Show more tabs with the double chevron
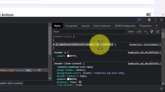Viewport: 165px width, 92px height. (156, 26)
